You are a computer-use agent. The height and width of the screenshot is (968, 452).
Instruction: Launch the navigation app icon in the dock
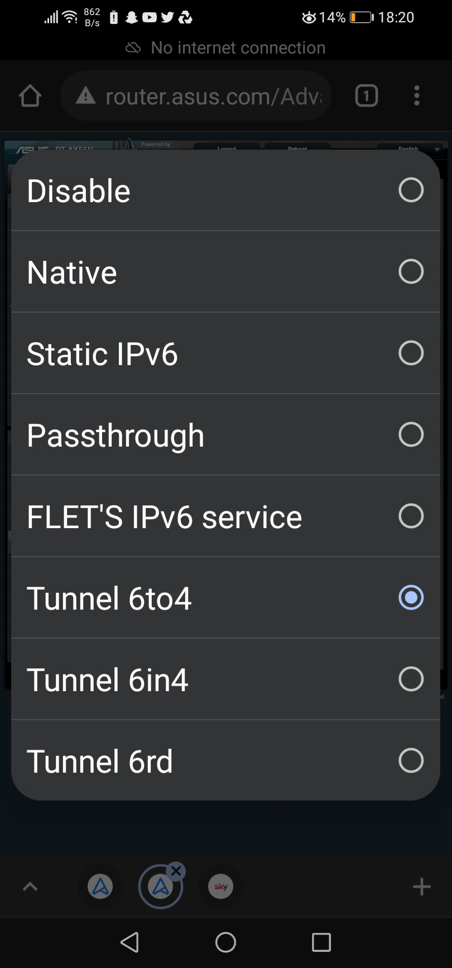click(x=100, y=886)
